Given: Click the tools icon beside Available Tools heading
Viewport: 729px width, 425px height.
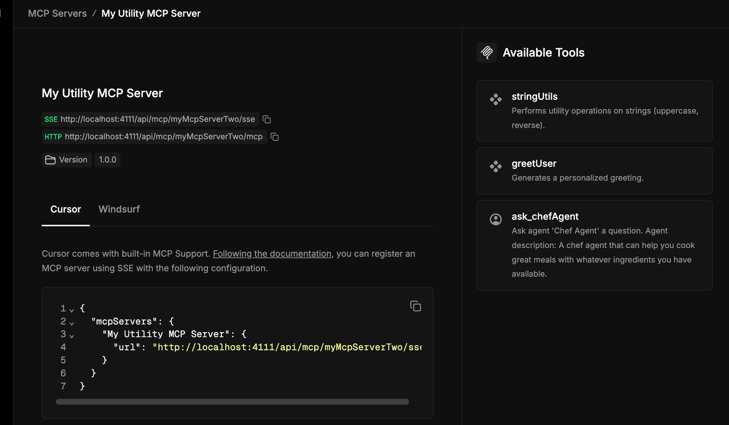Looking at the screenshot, I should [487, 52].
